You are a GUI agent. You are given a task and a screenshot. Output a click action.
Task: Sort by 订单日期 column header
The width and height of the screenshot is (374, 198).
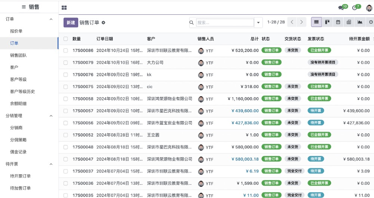pyautogui.click(x=105, y=39)
